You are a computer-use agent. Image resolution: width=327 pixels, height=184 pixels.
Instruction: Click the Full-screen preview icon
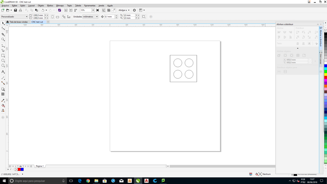pos(98,10)
